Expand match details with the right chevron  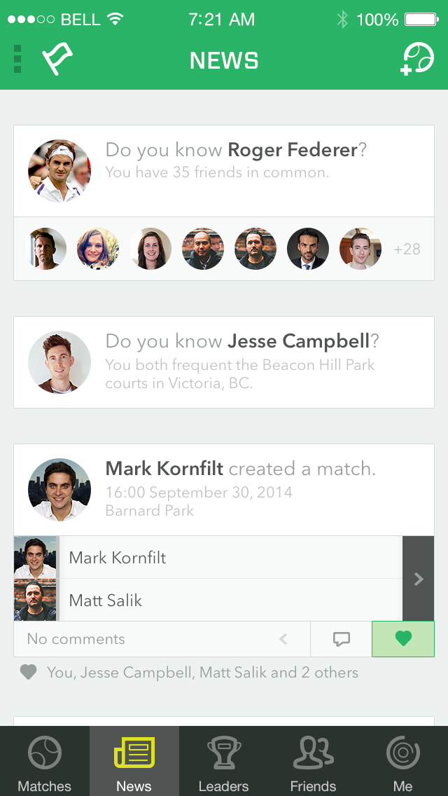click(419, 579)
